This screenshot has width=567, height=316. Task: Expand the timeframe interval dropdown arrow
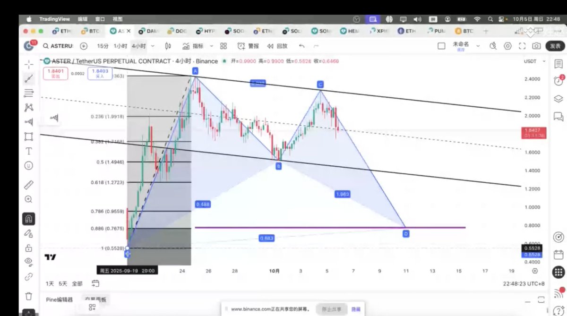point(152,46)
